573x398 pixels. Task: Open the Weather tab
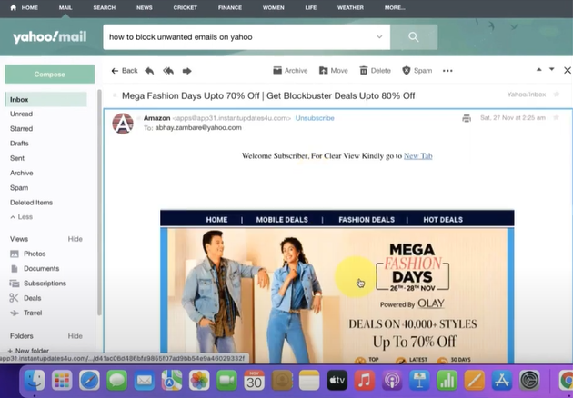350,7
